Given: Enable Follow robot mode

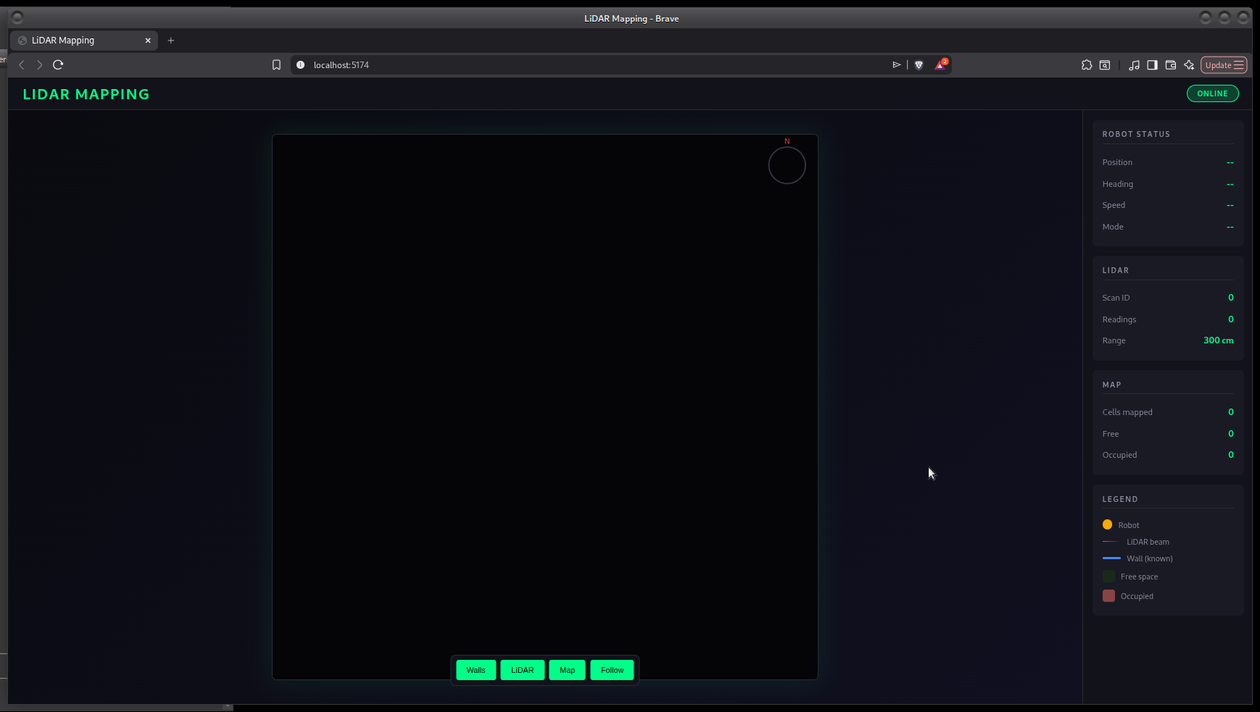Looking at the screenshot, I should [x=612, y=670].
